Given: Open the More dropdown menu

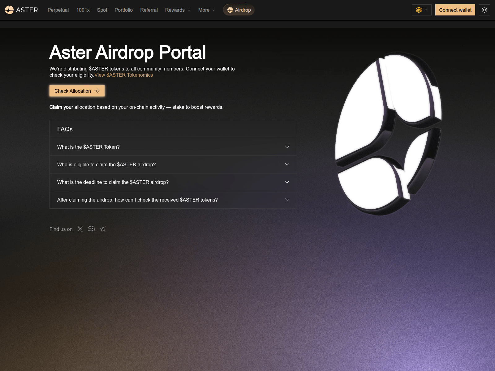Looking at the screenshot, I should (x=206, y=10).
